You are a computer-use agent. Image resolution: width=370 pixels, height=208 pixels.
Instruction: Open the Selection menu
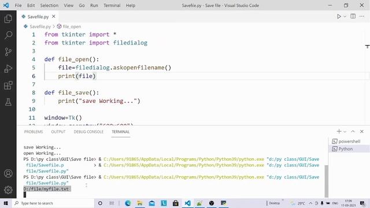pos(49,5)
